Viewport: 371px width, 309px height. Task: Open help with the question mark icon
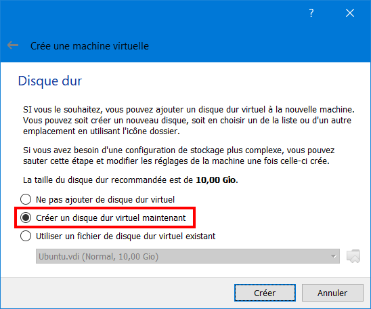(x=311, y=13)
